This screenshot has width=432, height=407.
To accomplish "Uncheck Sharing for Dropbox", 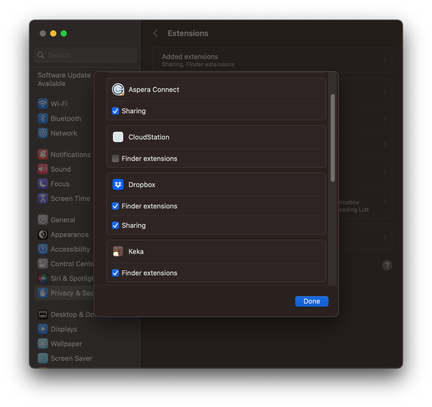I will (115, 225).
